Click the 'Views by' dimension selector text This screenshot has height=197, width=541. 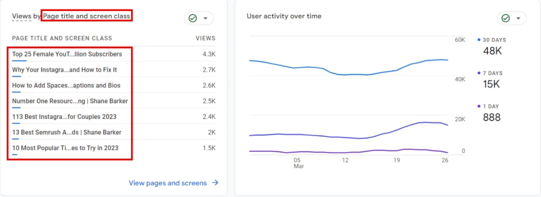[27, 16]
